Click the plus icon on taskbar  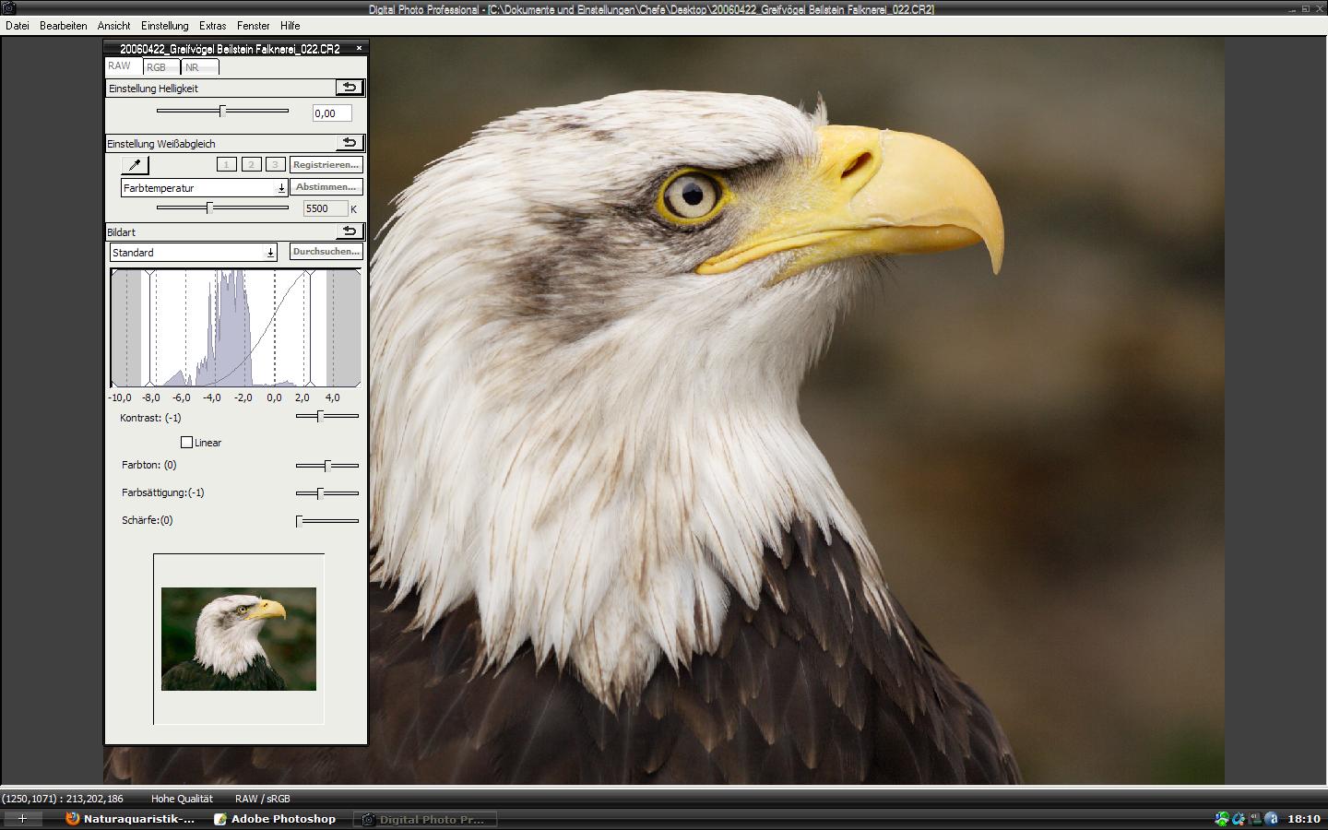(22, 818)
